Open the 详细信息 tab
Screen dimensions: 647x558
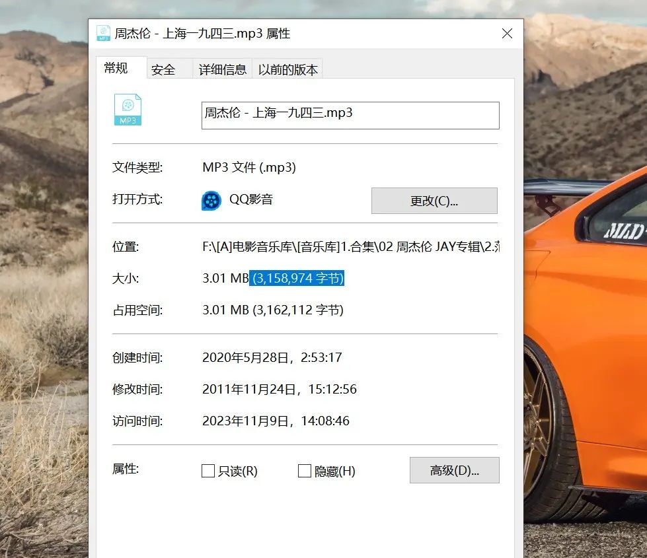pos(221,68)
